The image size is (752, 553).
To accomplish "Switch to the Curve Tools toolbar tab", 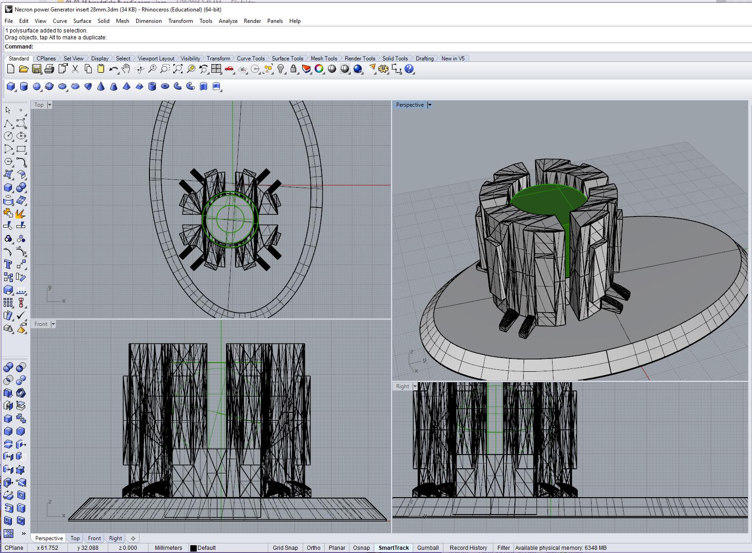I will coord(250,59).
